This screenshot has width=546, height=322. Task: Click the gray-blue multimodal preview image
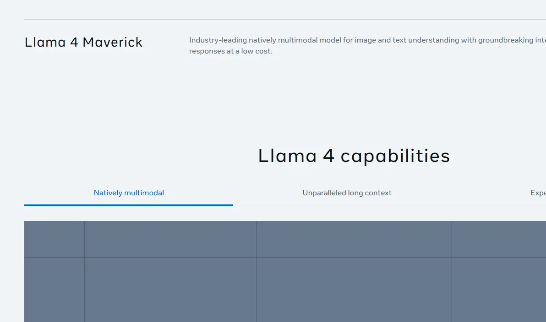(285, 271)
